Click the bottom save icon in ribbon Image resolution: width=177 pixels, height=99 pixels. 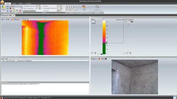(7, 11)
